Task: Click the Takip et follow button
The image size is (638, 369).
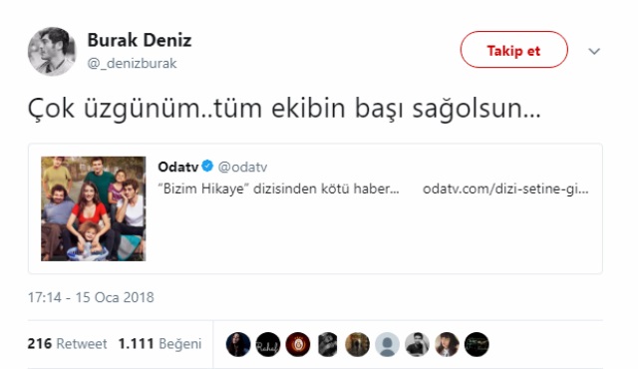Action: (x=514, y=50)
